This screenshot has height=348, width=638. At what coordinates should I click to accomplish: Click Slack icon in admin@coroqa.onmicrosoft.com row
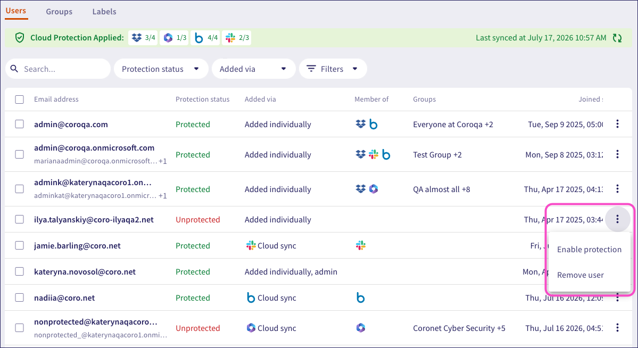373,155
